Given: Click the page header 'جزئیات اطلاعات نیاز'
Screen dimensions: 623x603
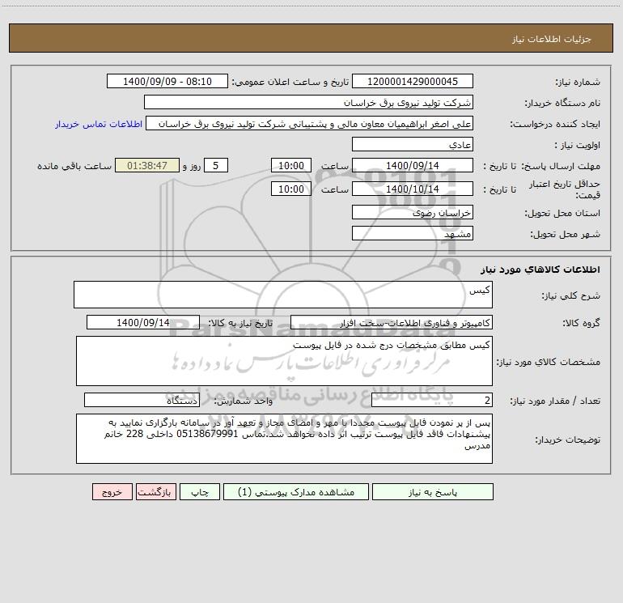Looking at the screenshot, I should pyautogui.click(x=552, y=39).
